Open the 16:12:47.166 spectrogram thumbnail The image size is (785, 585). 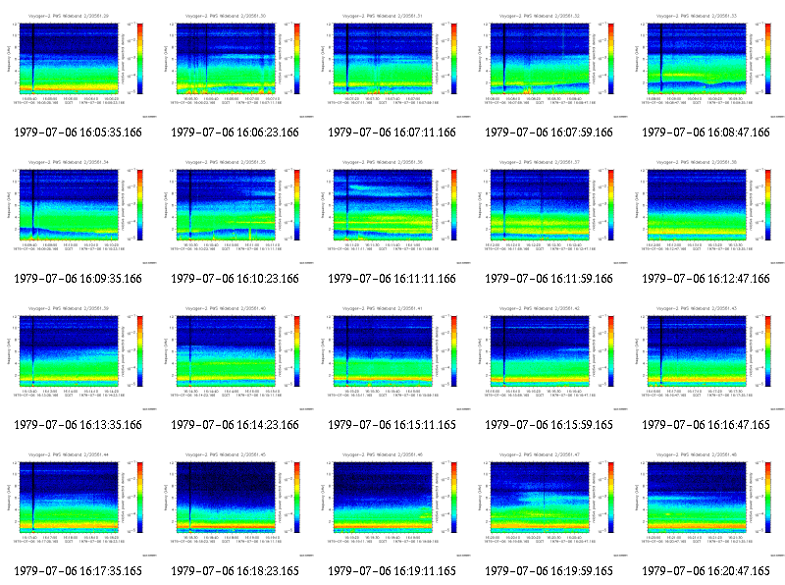point(706,211)
